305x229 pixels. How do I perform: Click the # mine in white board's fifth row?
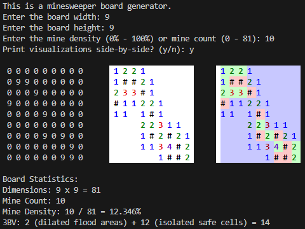click(152, 114)
